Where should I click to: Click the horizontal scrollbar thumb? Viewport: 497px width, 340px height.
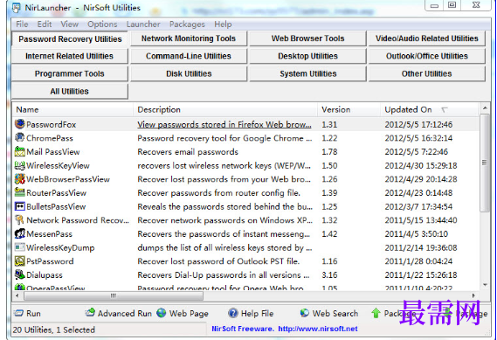[114, 295]
